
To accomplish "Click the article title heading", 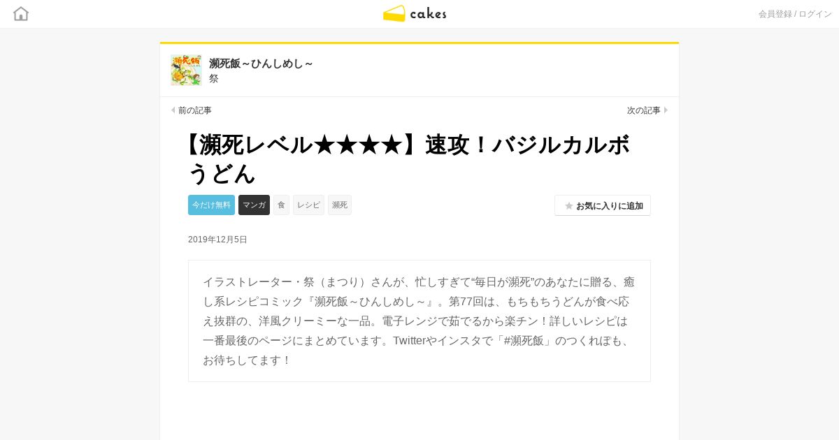I will (x=409, y=159).
